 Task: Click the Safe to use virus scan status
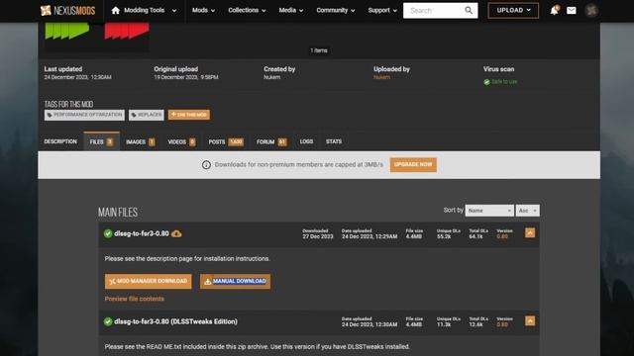click(x=500, y=81)
